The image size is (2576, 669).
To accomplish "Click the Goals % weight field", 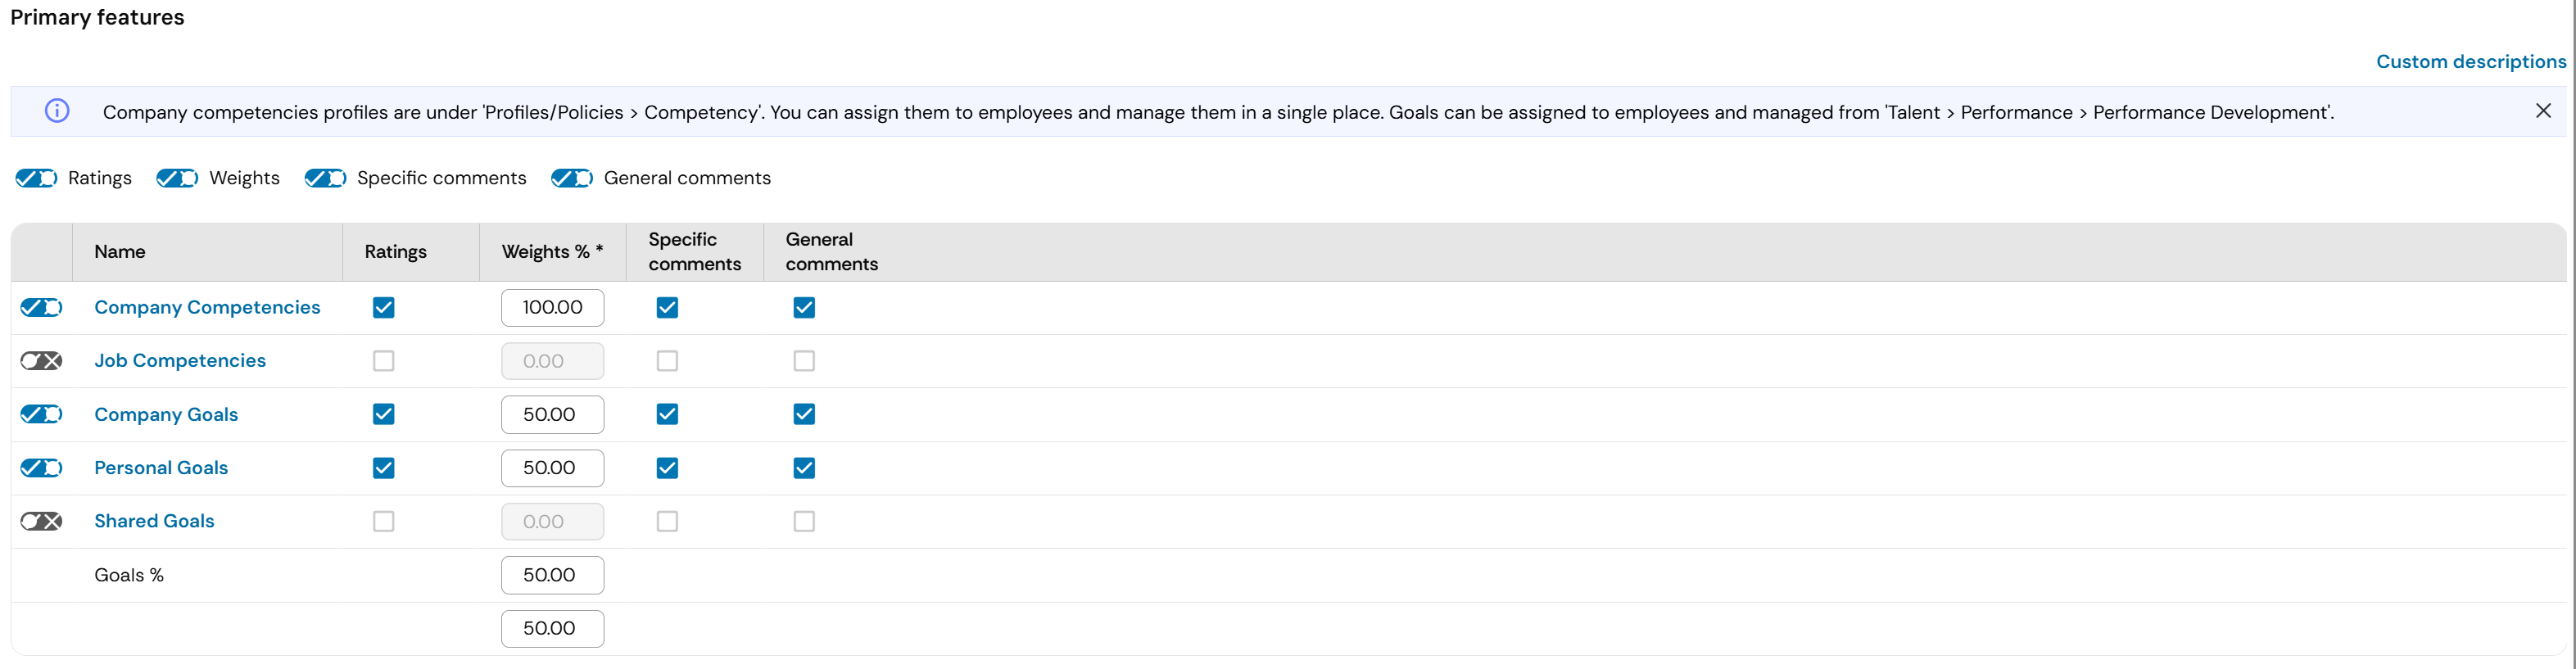I will pos(553,575).
